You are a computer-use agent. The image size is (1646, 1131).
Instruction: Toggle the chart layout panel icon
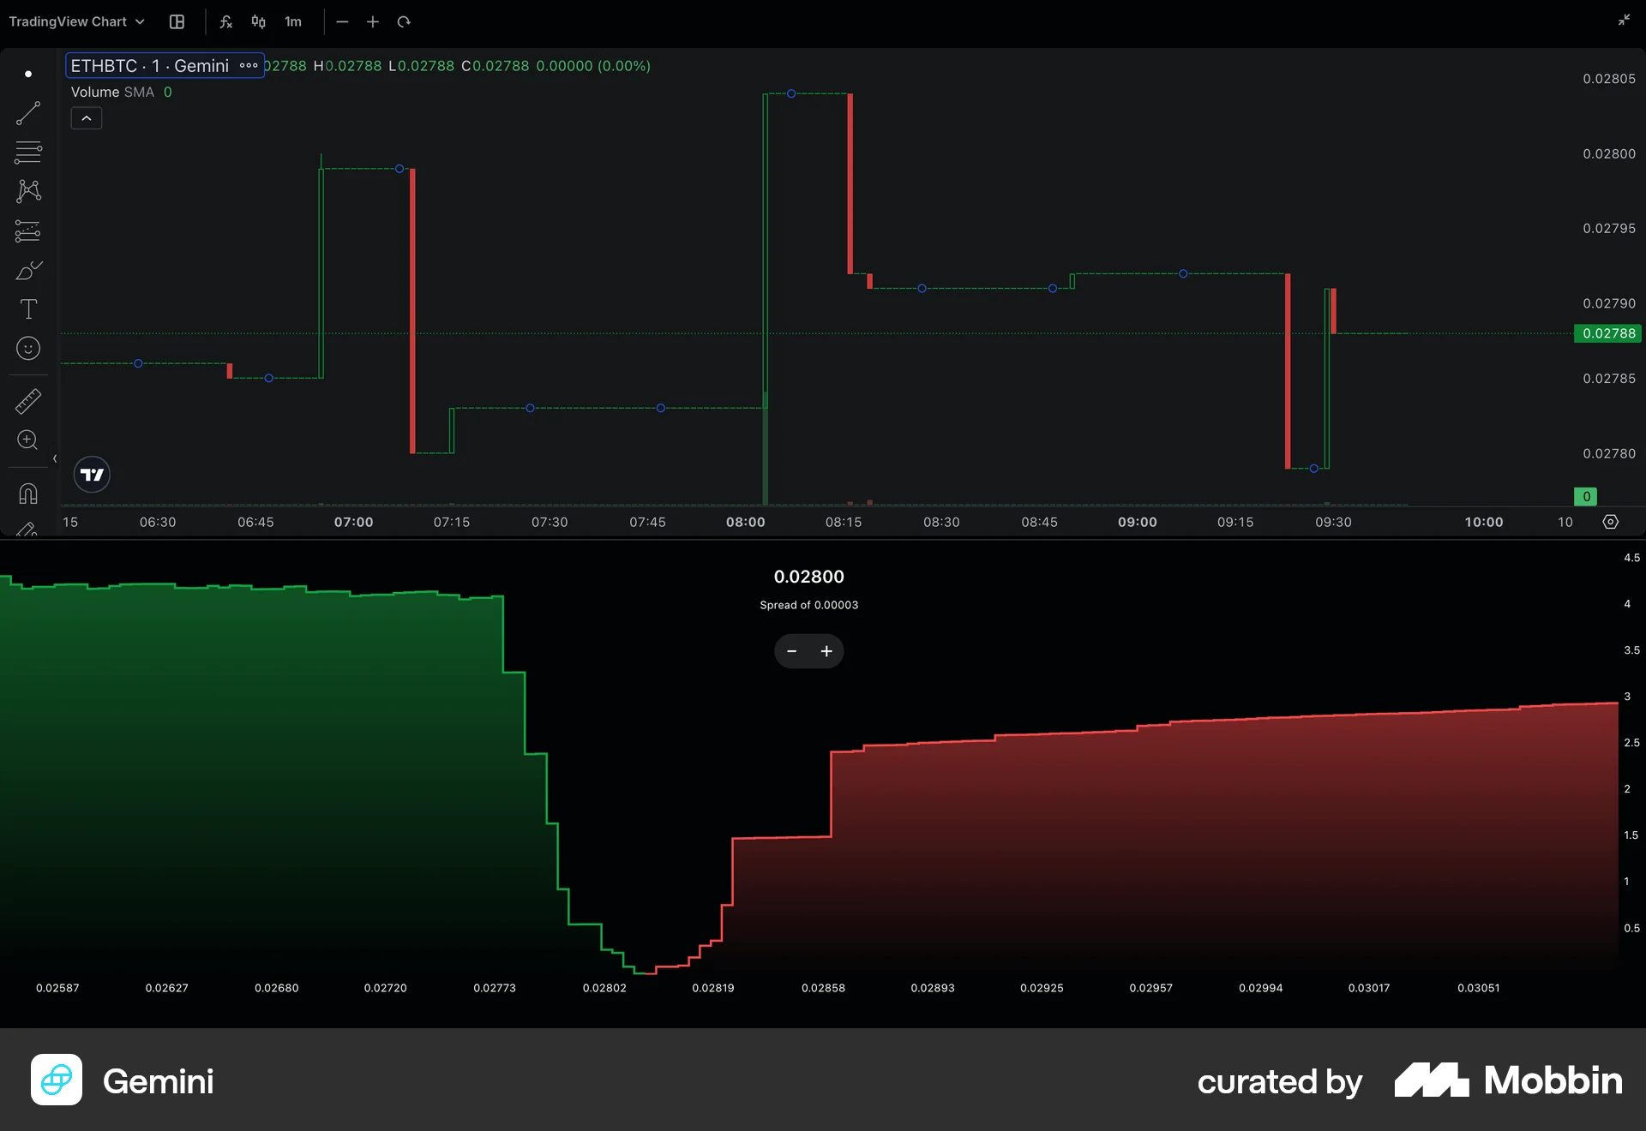[177, 21]
